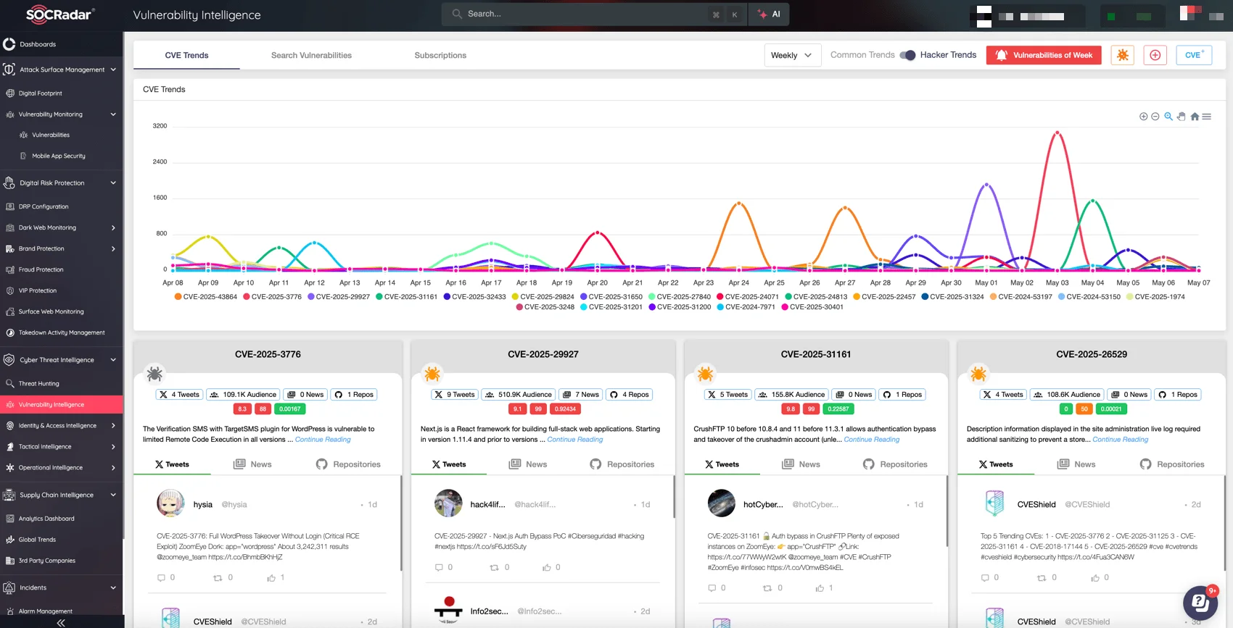Click the CVE+ icon button
This screenshot has height=628, width=1233.
[1194, 55]
